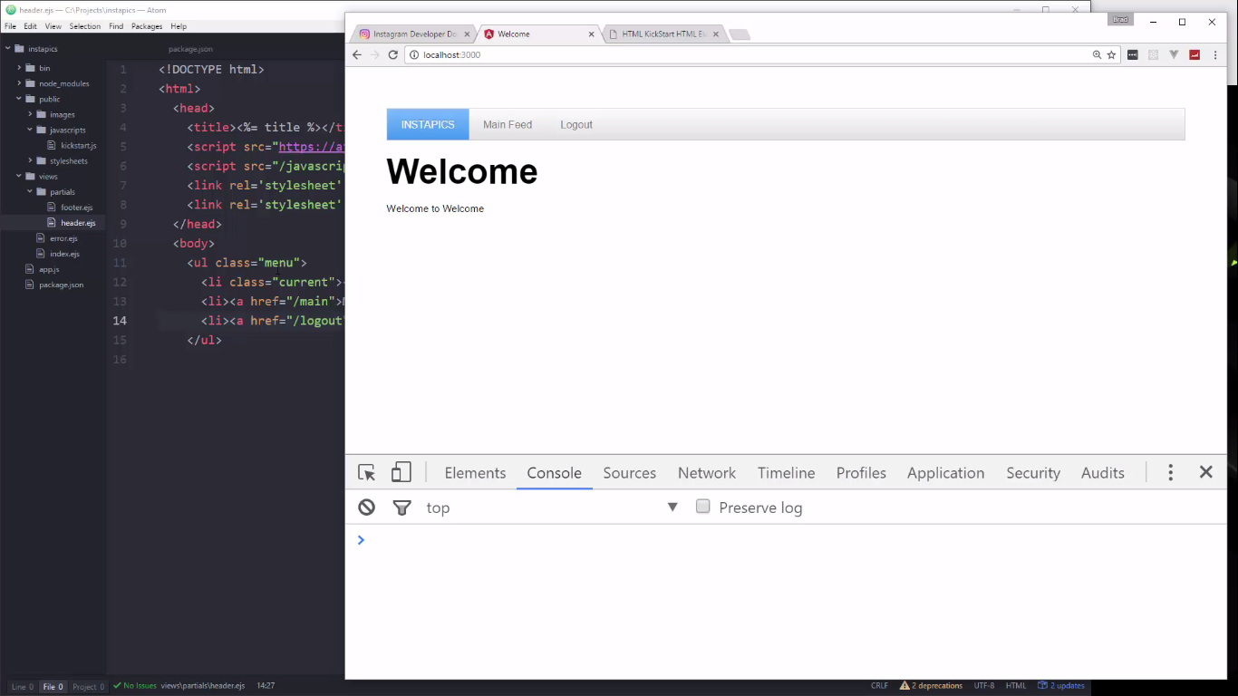Click the site info icon before localhost
The height and width of the screenshot is (696, 1238).
[414, 54]
